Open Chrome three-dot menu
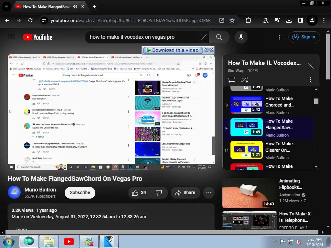The image size is (331, 248). (324, 20)
